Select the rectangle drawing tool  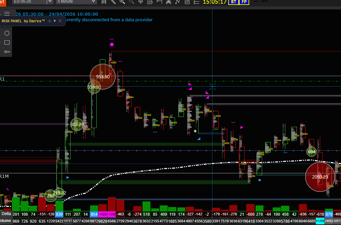[7, 42]
